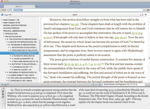Open the gear display settings menu
The width and height of the screenshot is (150, 109).
pos(146,15)
